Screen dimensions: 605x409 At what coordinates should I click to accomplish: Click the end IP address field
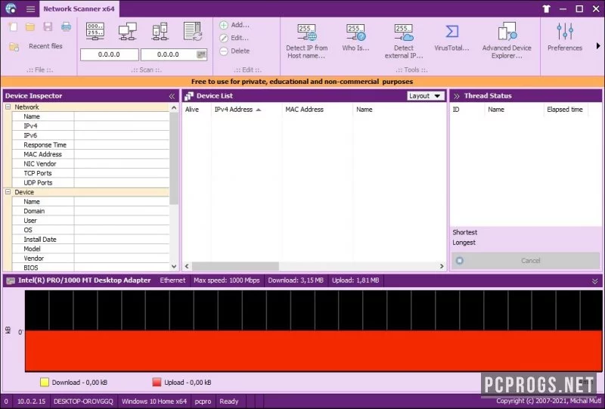(174, 54)
